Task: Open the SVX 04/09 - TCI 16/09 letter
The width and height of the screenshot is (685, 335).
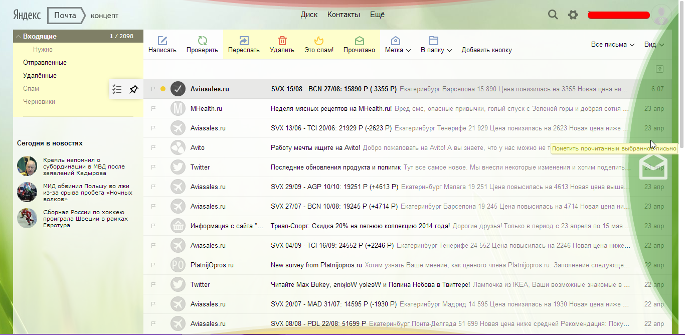Action: coord(332,245)
